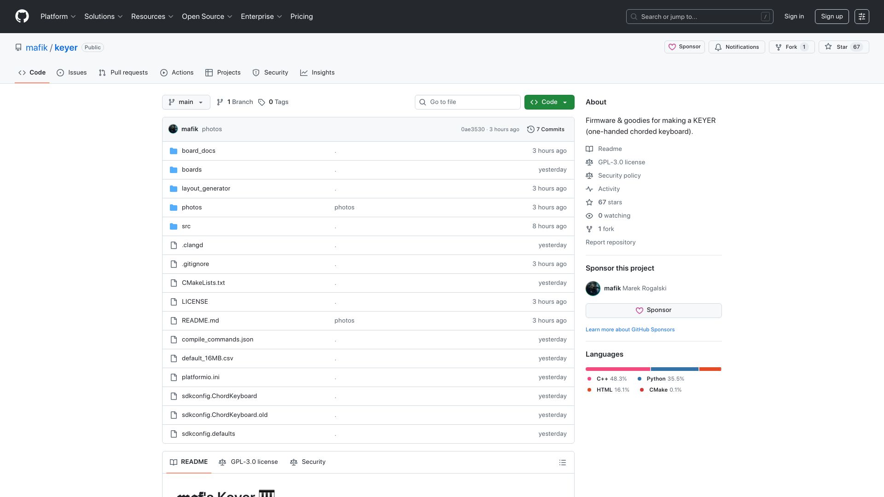Screen dimensions: 884x497
Task: Open the commit history clock icon
Action: click(530, 129)
